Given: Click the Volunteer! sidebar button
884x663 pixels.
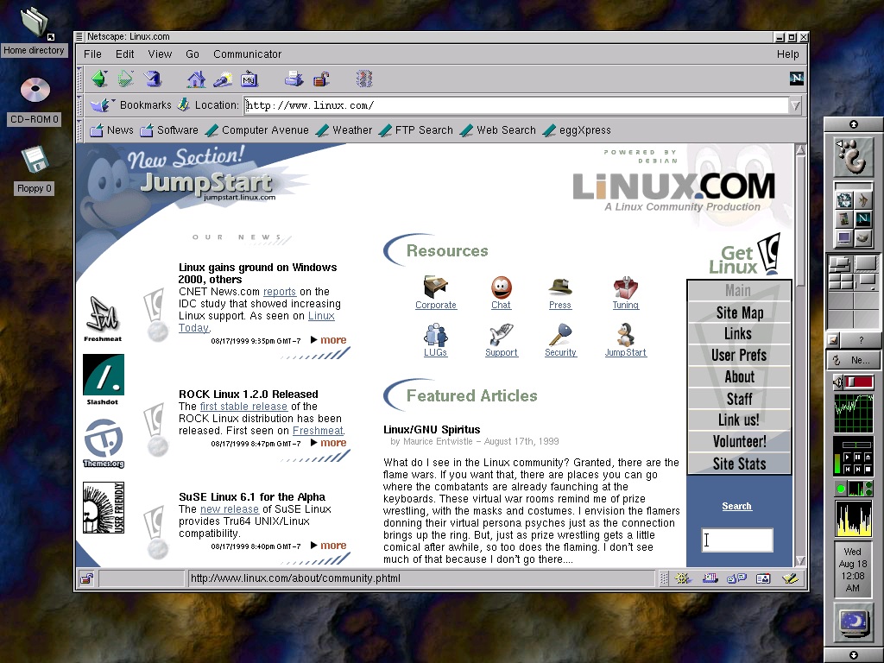Looking at the screenshot, I should (x=739, y=441).
